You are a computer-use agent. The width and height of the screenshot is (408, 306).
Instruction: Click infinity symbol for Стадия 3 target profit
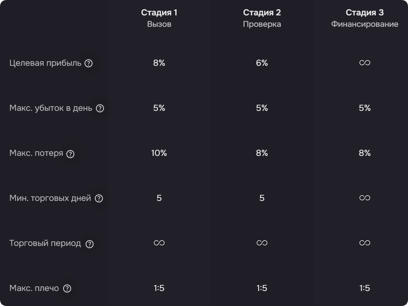tap(364, 63)
